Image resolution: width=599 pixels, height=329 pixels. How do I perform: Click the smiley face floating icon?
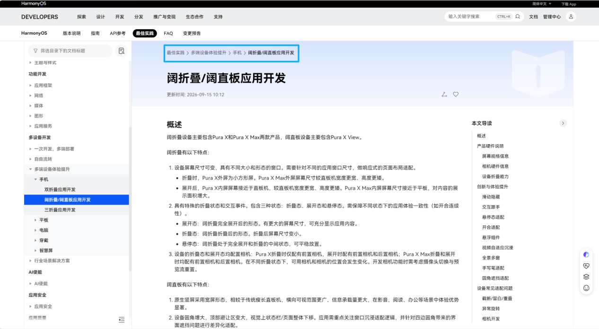pos(586,287)
